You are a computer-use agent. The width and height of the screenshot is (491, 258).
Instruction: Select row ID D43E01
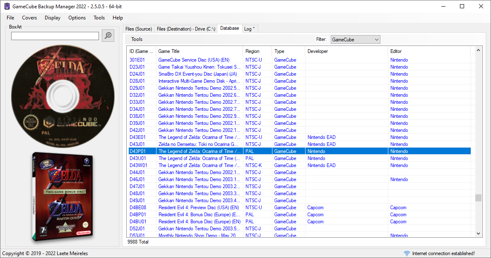click(x=137, y=137)
